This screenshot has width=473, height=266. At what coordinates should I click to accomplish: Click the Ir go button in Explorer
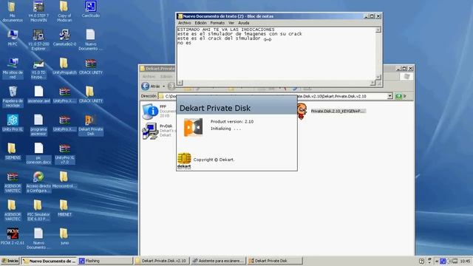[x=401, y=96]
